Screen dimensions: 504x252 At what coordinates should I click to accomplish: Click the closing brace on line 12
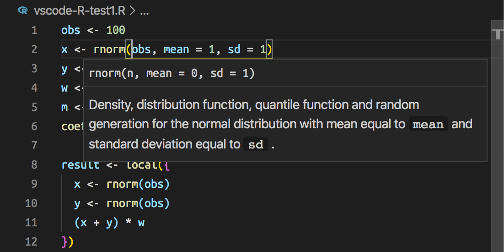click(x=64, y=242)
